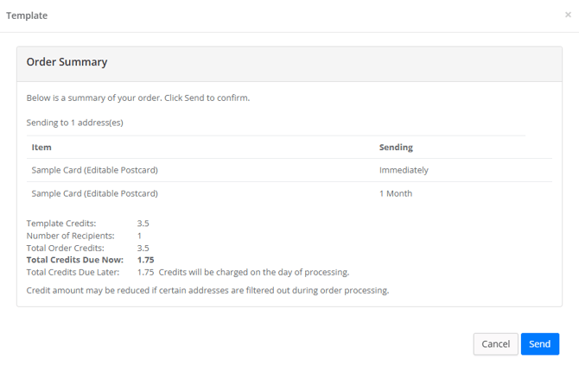This screenshot has width=579, height=372.
Task: Click the Total Credits Due Later label
Action: click(x=73, y=272)
